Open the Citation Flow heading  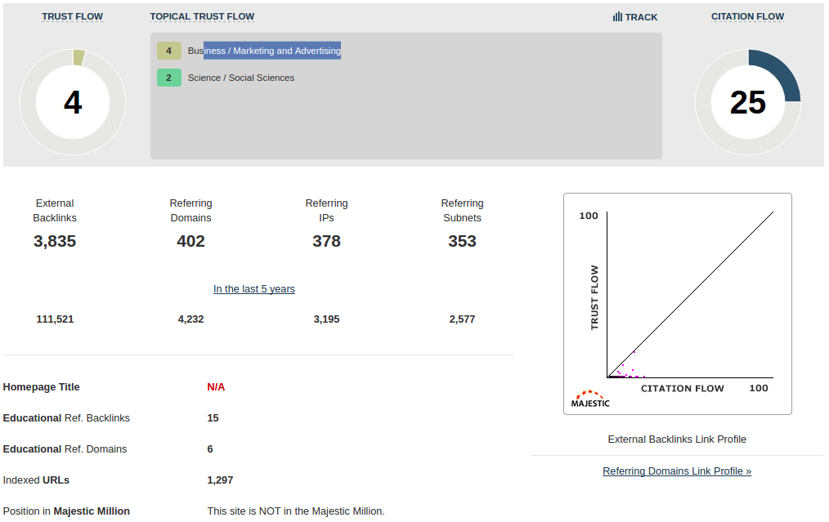[x=747, y=16]
